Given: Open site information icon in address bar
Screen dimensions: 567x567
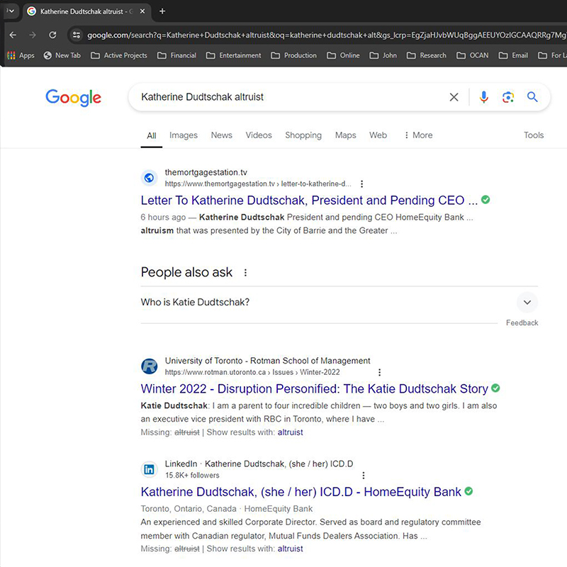Looking at the screenshot, I should click(x=77, y=35).
